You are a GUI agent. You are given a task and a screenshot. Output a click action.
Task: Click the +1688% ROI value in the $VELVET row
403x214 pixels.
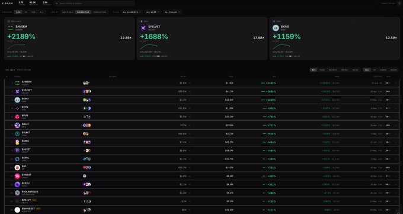[271, 91]
